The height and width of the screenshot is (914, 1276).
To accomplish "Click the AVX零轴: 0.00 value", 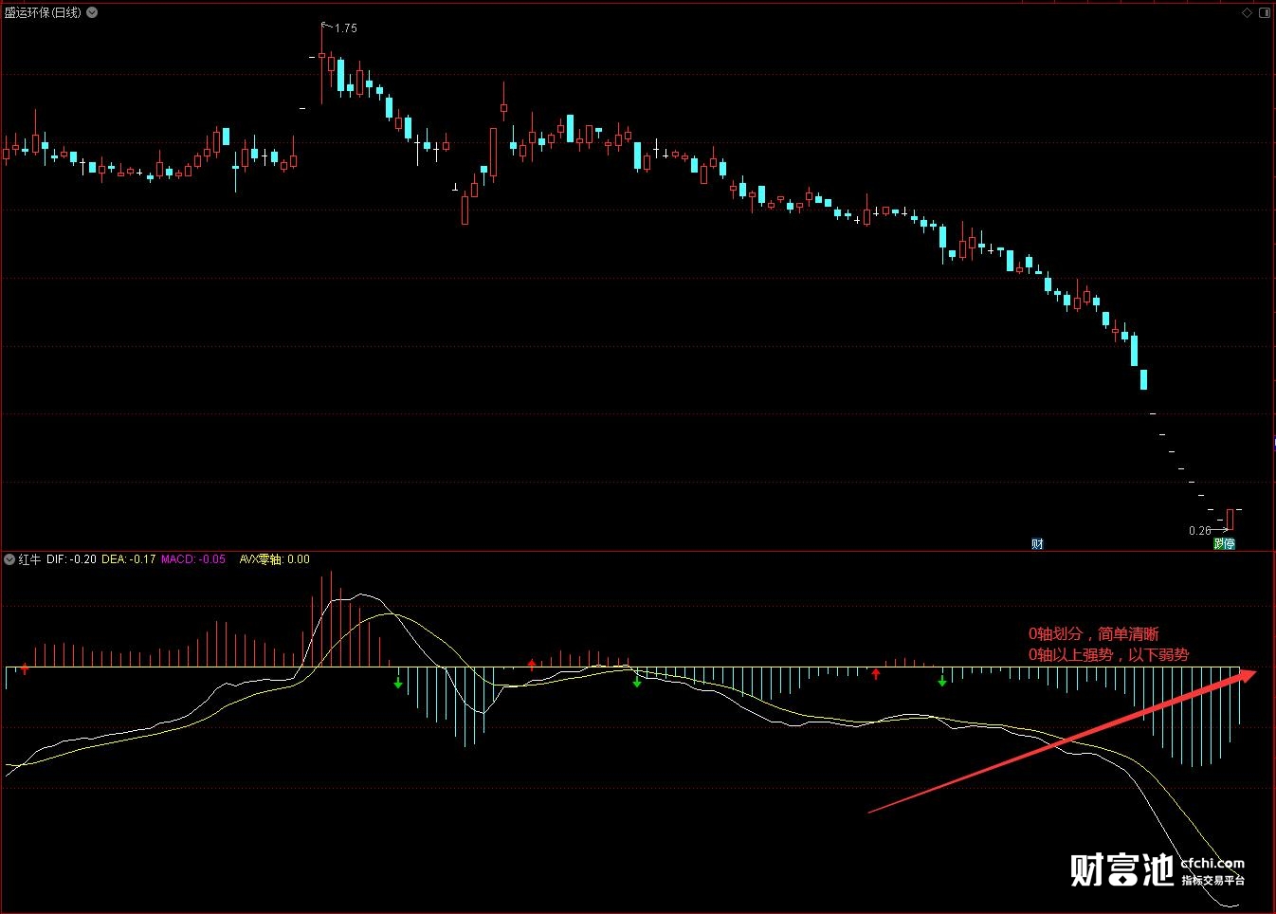I will pyautogui.click(x=274, y=559).
